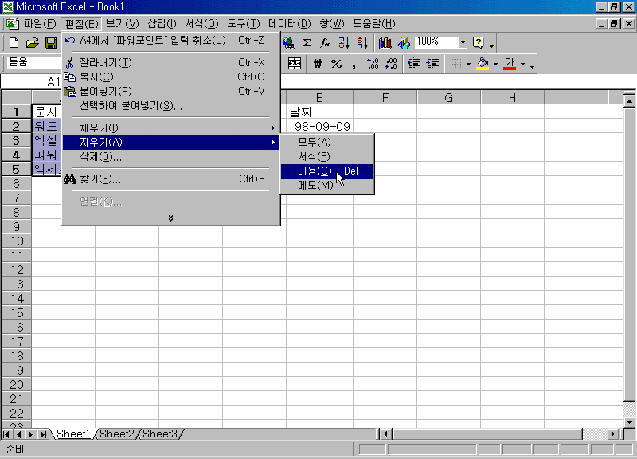Toggle the Drawing toolbar icon
Viewport: 637px width, 459px height.
coord(404,43)
